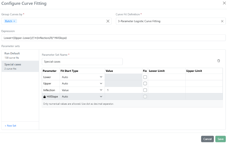
Task: Delete the Special cases parameter set
Action: pos(219,61)
